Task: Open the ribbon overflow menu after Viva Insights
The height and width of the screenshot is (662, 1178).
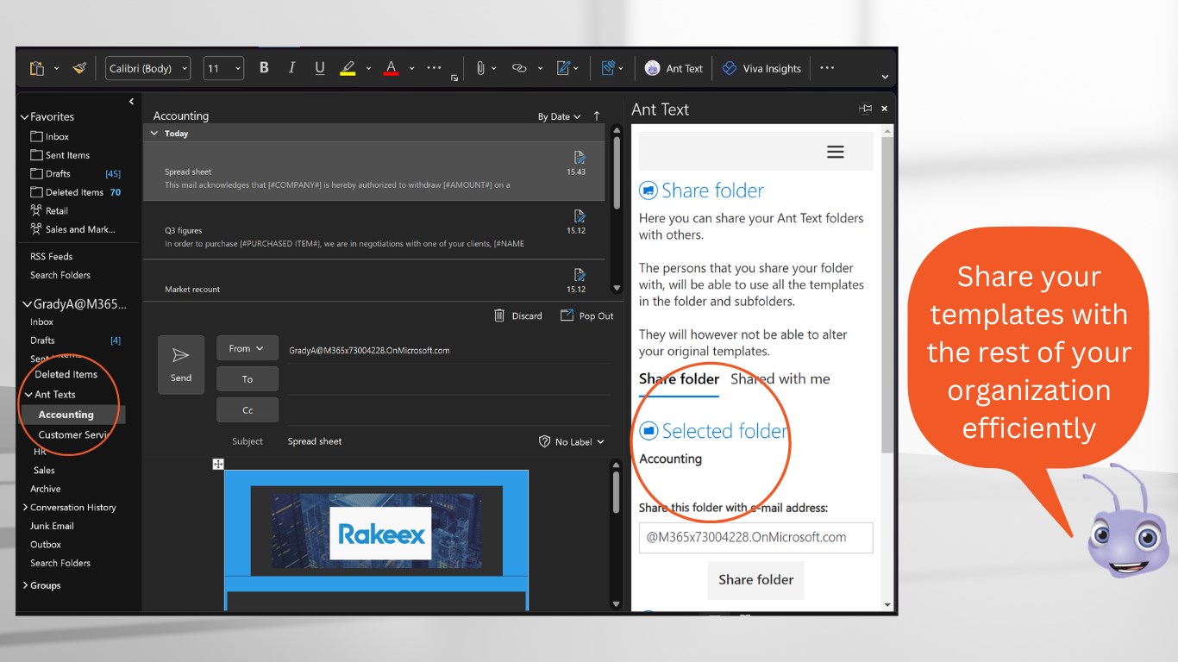Action: [827, 68]
